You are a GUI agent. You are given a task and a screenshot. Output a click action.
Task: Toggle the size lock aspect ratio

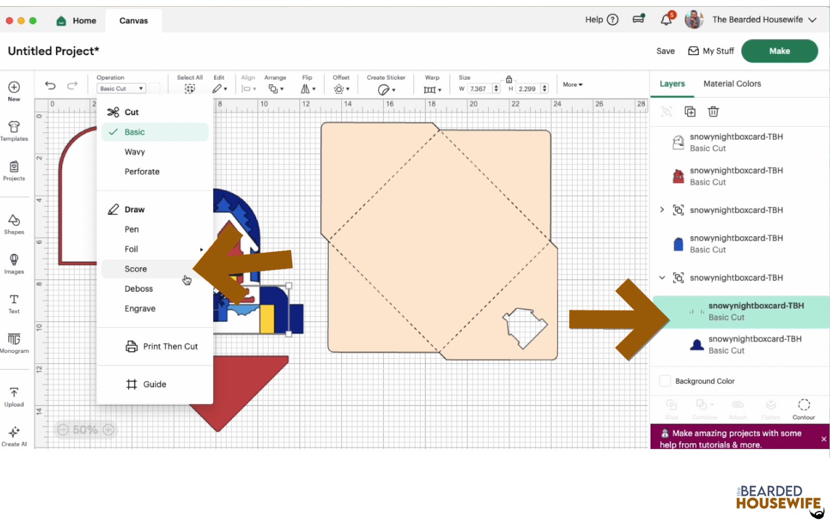(509, 79)
